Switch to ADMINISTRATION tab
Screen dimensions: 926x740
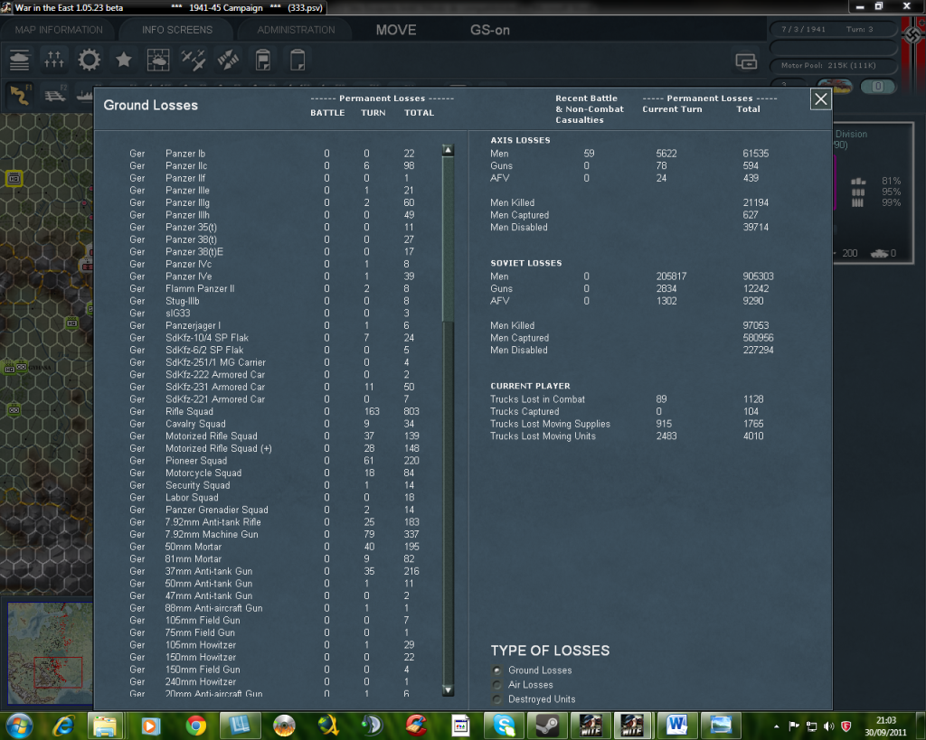[296, 30]
